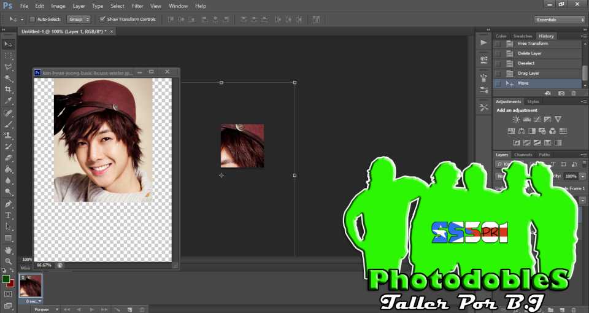Image resolution: width=589 pixels, height=313 pixels.
Task: Open Layers panel opacity dropdown arrow
Action: [583, 176]
